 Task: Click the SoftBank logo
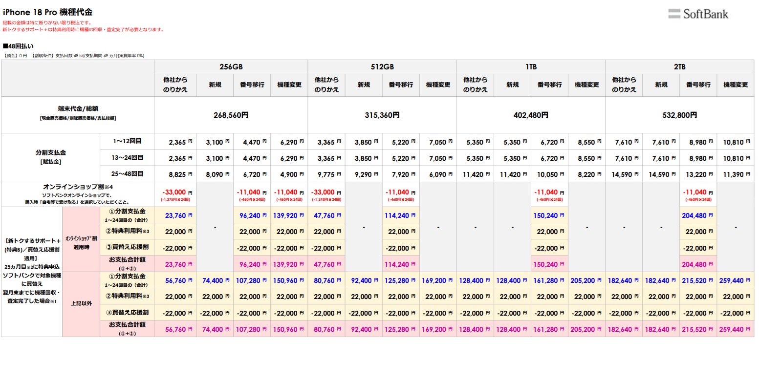click(698, 14)
